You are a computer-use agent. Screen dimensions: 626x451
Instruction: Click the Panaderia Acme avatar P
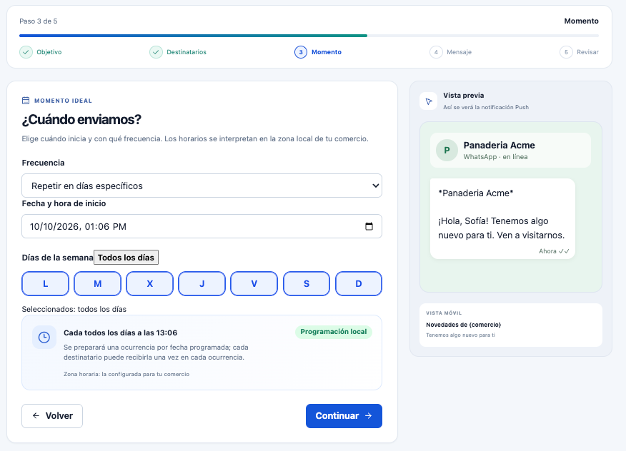(x=447, y=151)
